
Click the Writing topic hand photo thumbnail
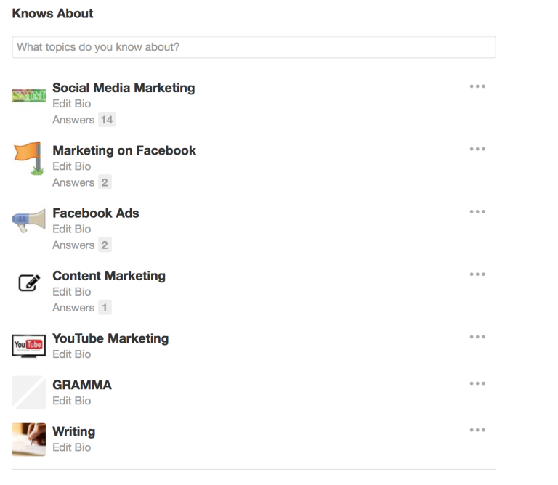click(x=28, y=439)
